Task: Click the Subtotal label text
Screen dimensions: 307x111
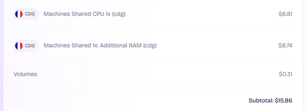Action: (261, 101)
